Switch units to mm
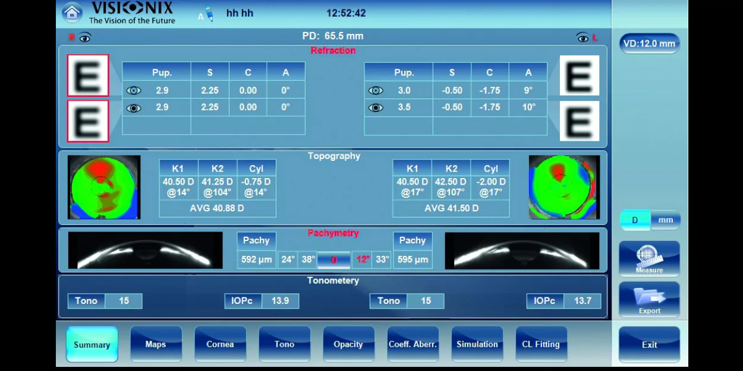 pyautogui.click(x=665, y=220)
